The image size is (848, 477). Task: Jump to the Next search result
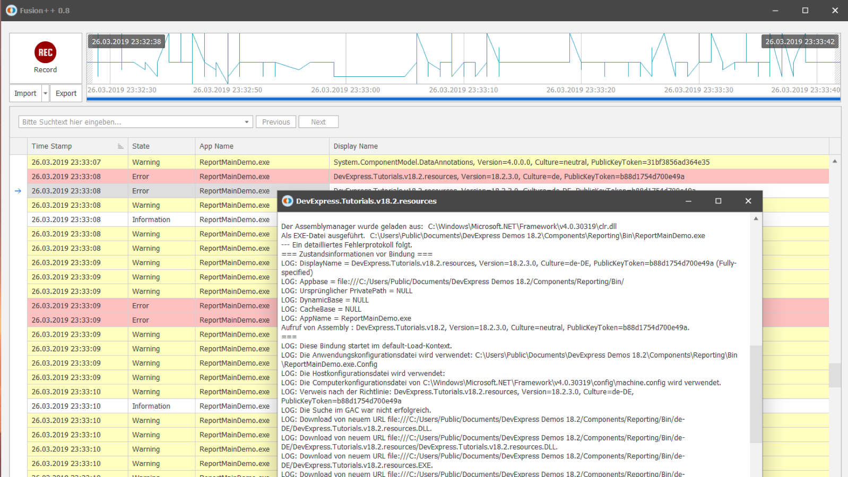pos(318,122)
